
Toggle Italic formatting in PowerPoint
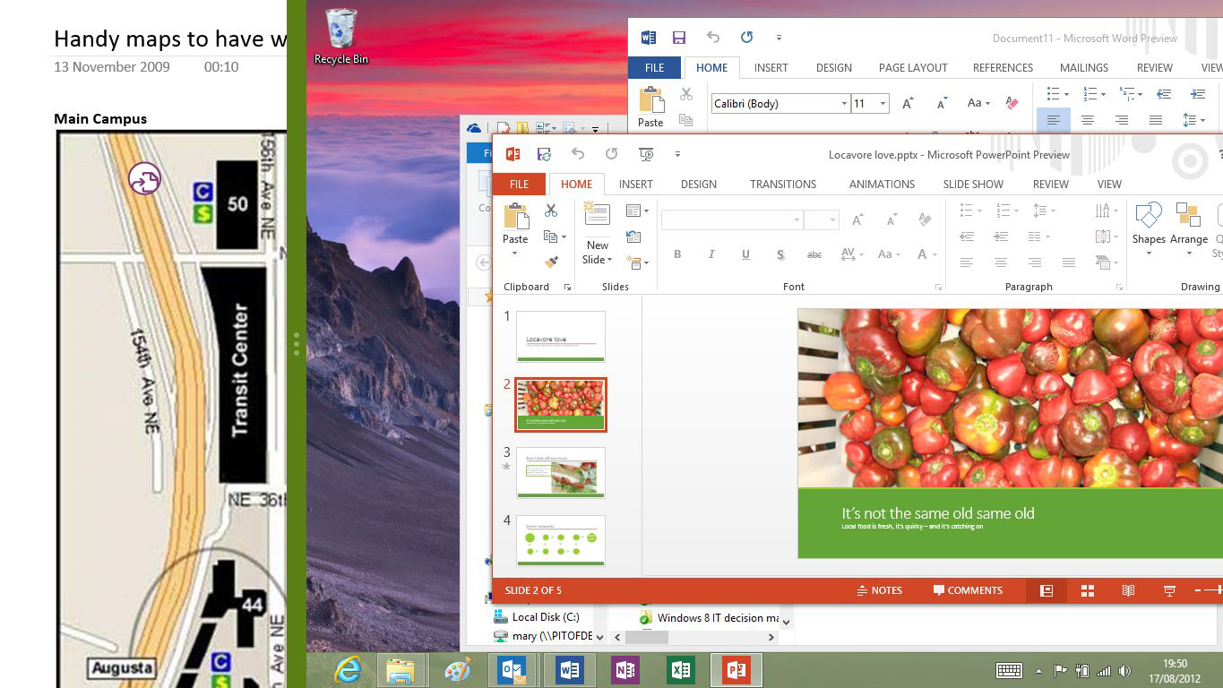[x=711, y=254]
